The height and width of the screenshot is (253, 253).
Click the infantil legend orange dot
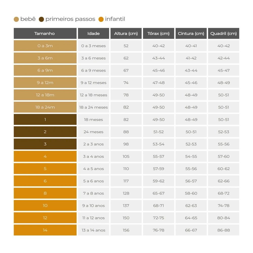101,19
